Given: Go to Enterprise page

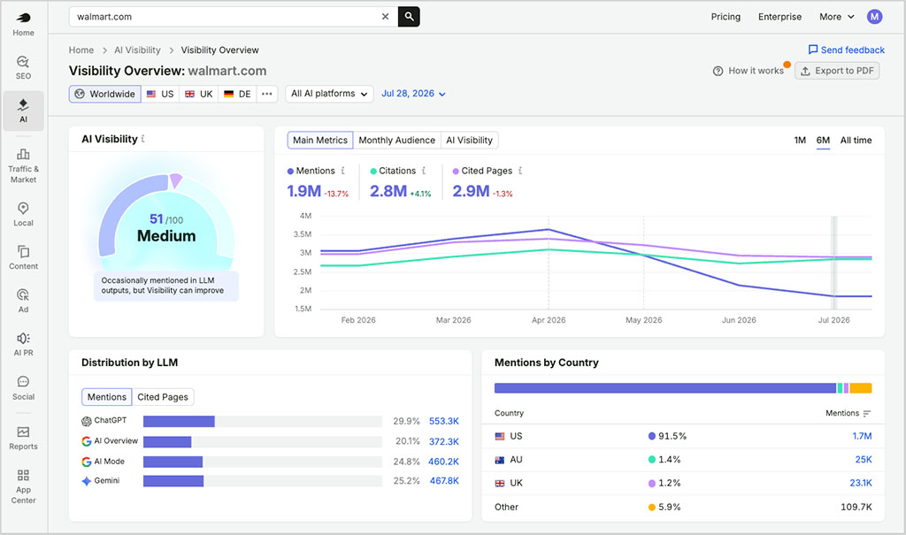Looking at the screenshot, I should pyautogui.click(x=779, y=17).
